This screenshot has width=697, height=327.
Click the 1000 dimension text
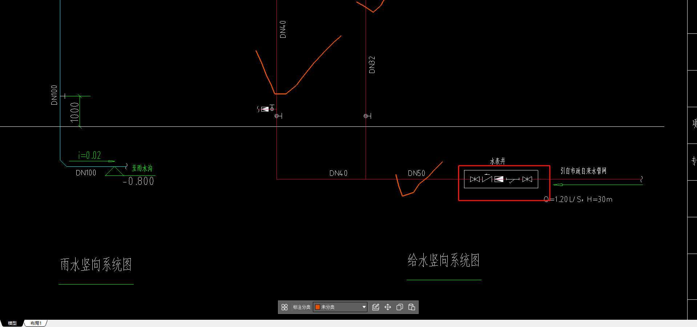point(74,112)
